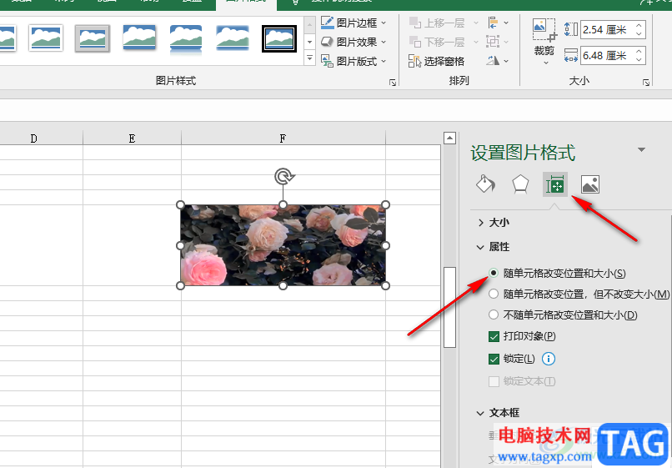The height and width of the screenshot is (468, 672).
Task: Click the disabled 锁定文本 checkbox
Action: point(494,381)
